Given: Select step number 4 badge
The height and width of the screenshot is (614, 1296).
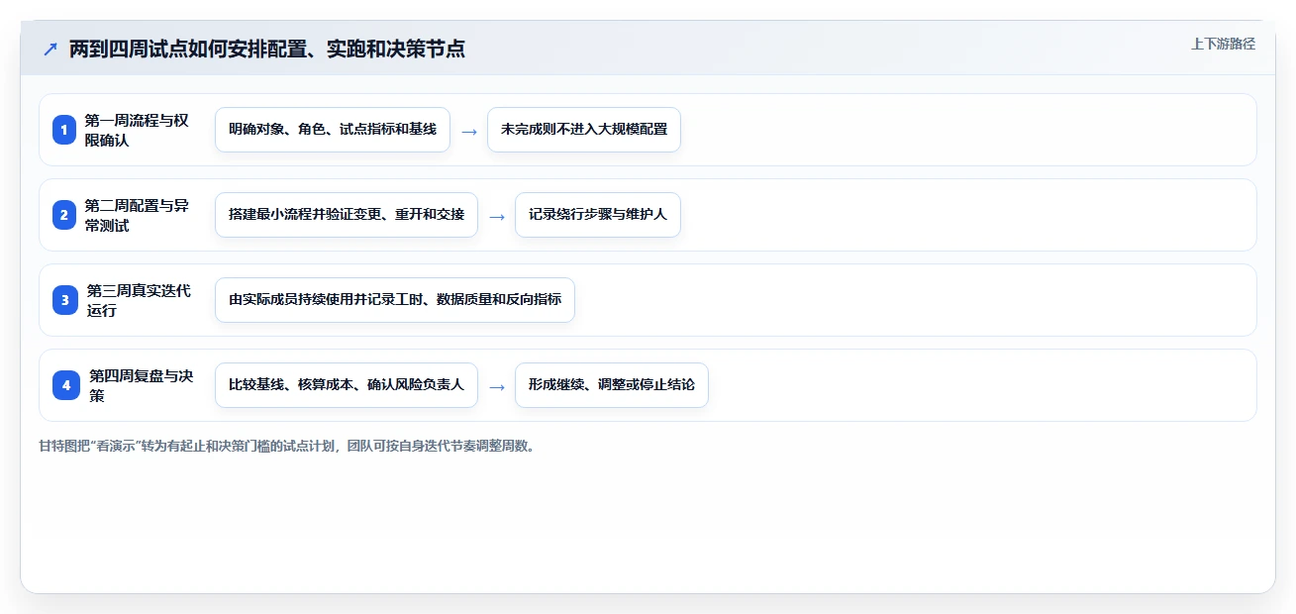Looking at the screenshot, I should 66,385.
